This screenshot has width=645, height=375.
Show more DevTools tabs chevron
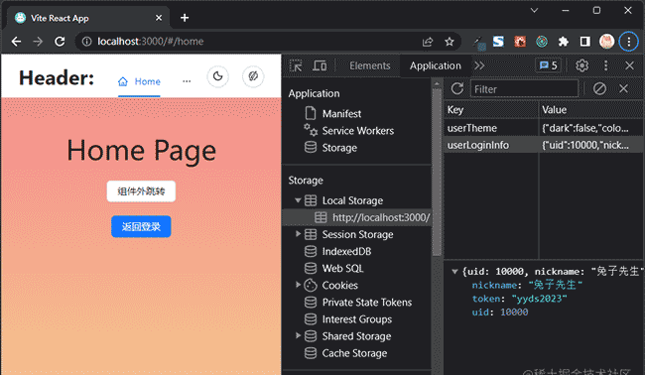(479, 65)
